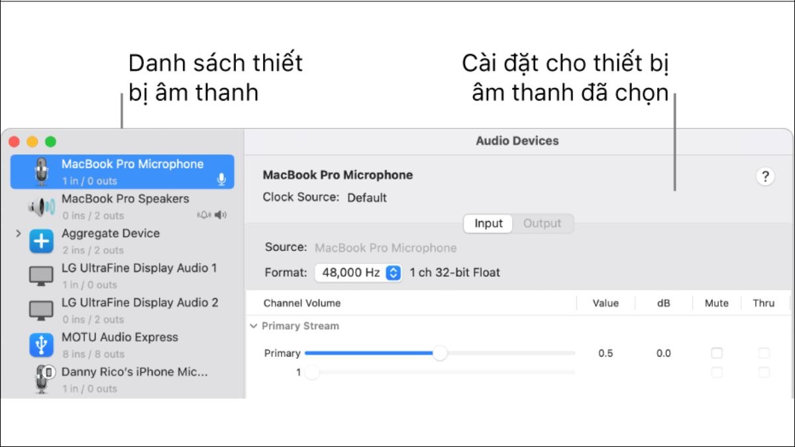
Task: Click the Value column header
Action: [x=606, y=303]
